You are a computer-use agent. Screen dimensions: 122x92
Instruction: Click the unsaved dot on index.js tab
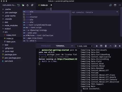tap(51, 5)
